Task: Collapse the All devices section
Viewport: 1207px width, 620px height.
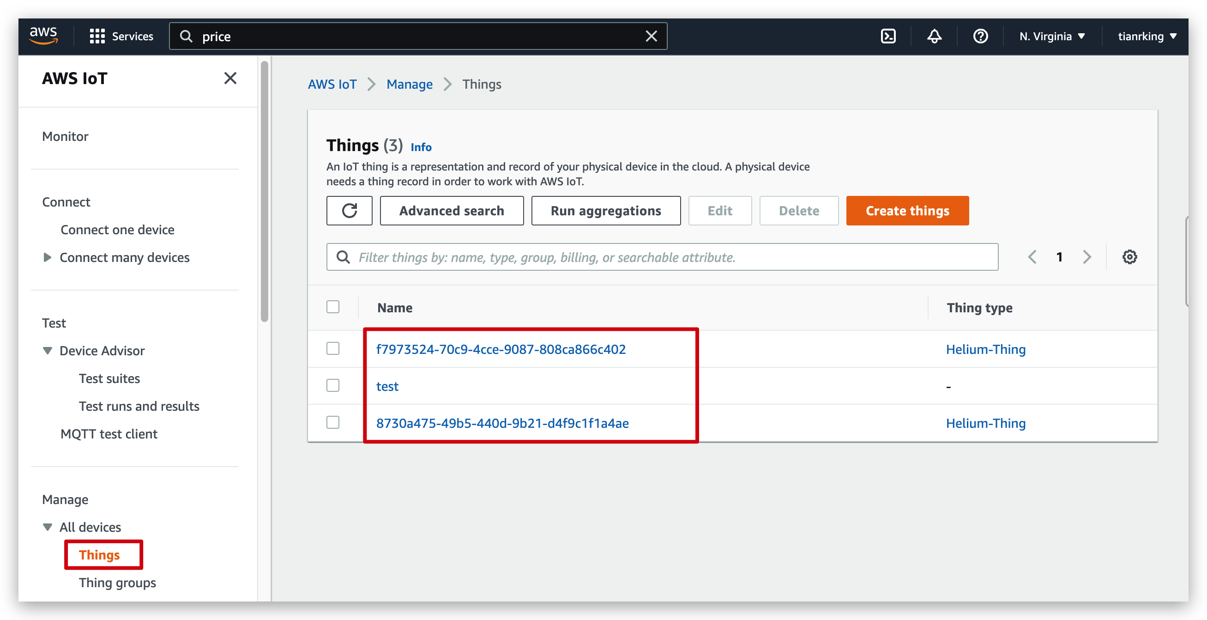Action: (47, 527)
